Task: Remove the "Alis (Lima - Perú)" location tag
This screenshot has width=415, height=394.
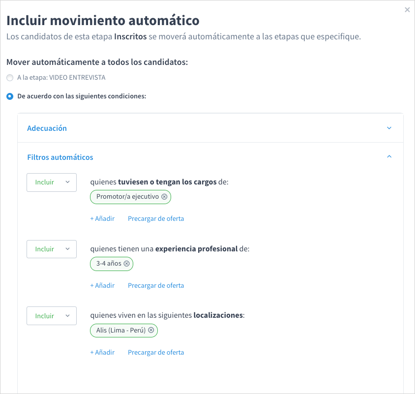Action: 151,330
